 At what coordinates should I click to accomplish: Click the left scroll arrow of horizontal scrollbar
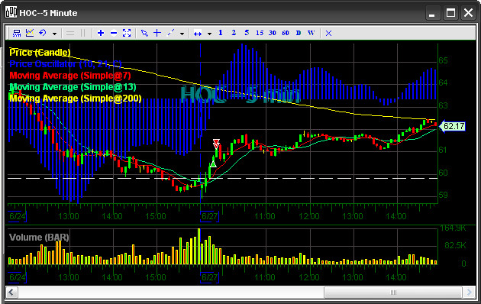pos(11,293)
